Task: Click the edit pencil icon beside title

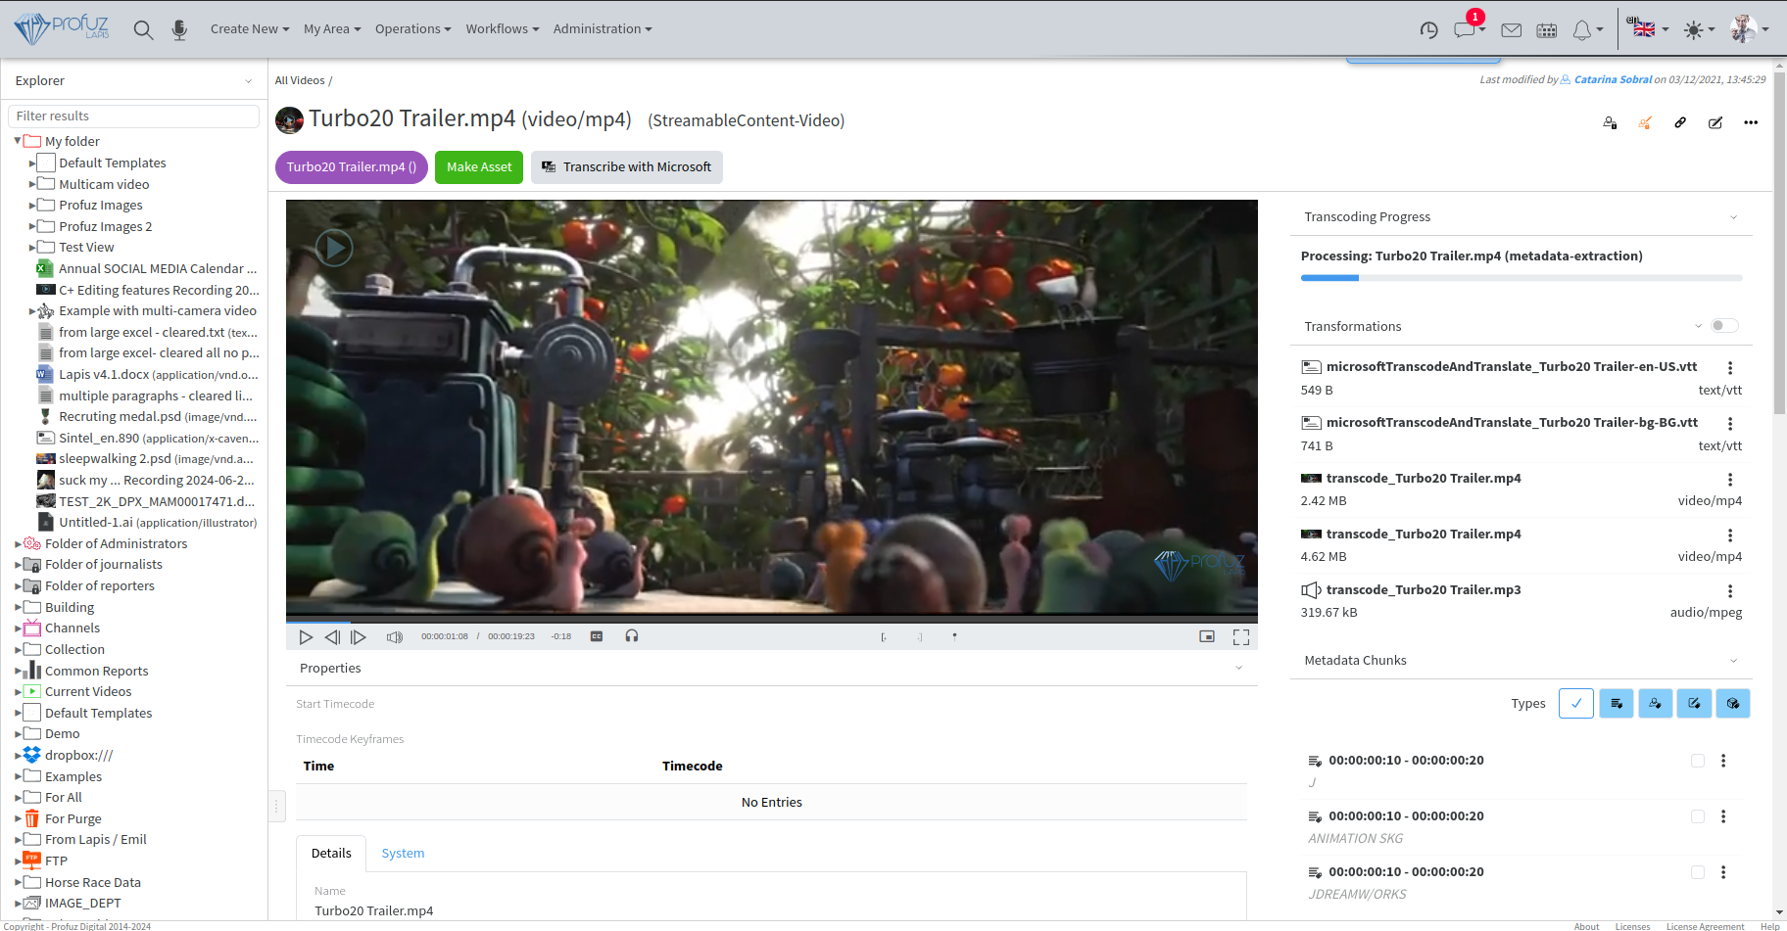Action: [1715, 122]
